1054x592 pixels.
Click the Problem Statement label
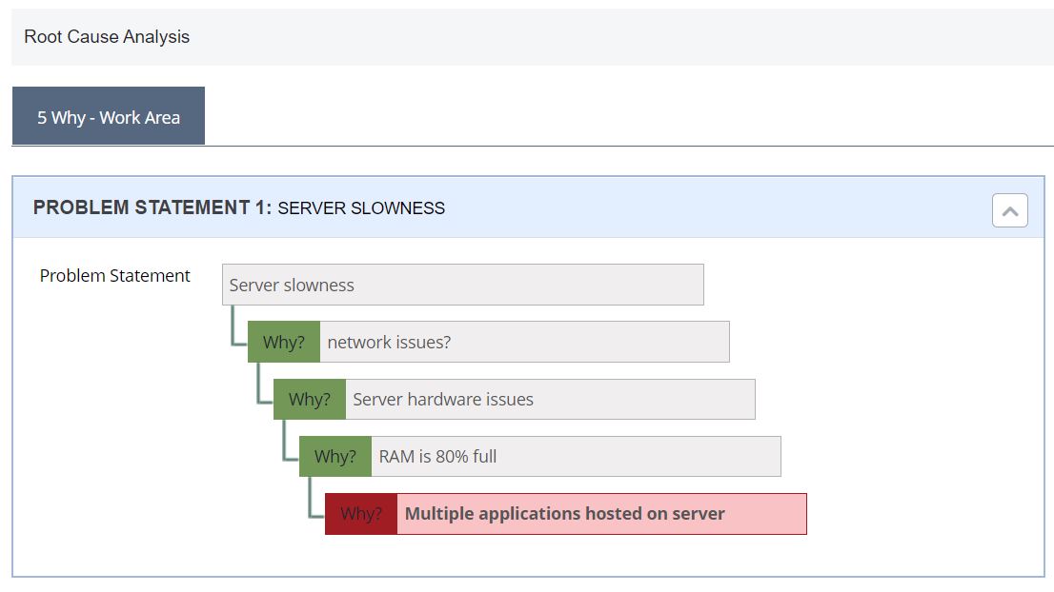(115, 275)
